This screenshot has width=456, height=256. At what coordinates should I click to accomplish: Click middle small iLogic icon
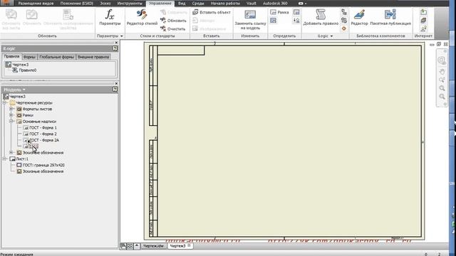click(344, 21)
